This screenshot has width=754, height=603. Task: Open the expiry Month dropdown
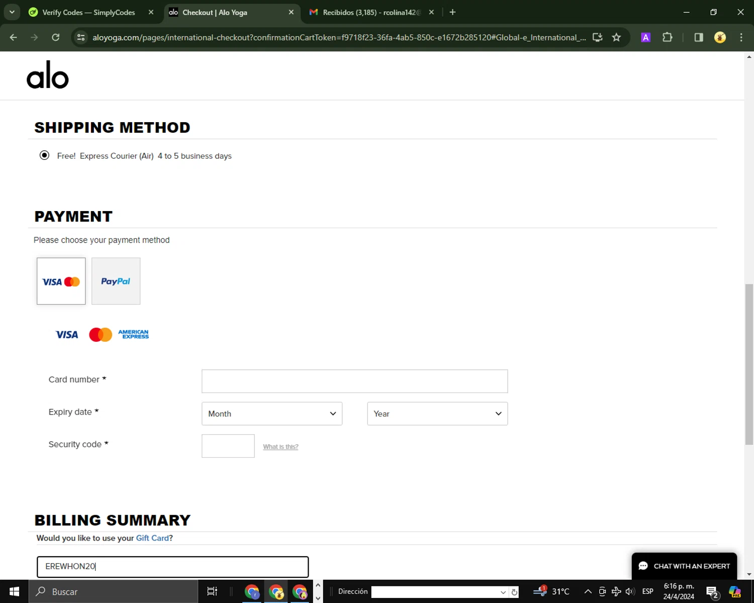pos(272,414)
